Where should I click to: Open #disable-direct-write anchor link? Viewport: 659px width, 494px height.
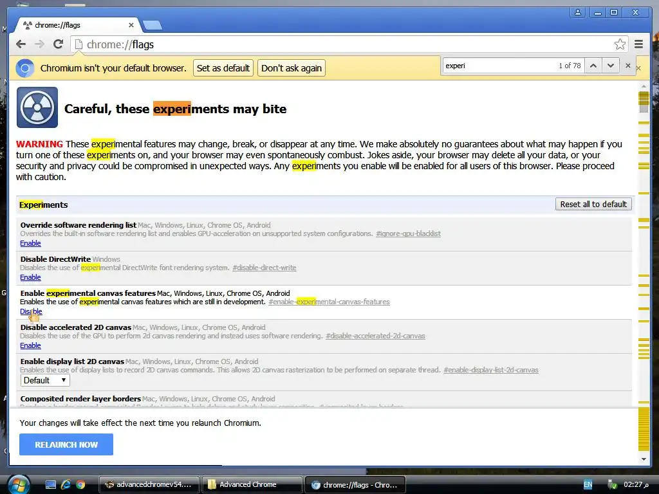265,268
